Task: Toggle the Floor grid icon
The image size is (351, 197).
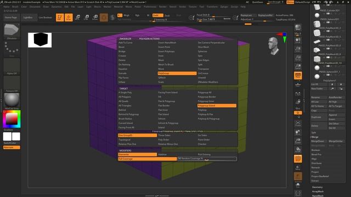Action: [298, 84]
